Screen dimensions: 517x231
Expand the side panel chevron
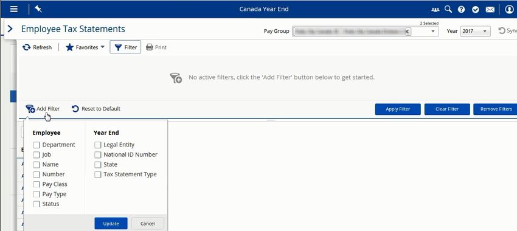10,29
